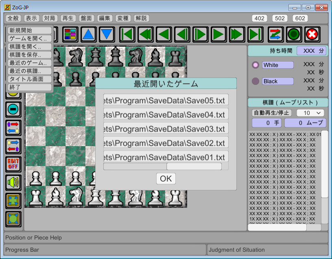Click the green play-backward arrow

click(164, 35)
